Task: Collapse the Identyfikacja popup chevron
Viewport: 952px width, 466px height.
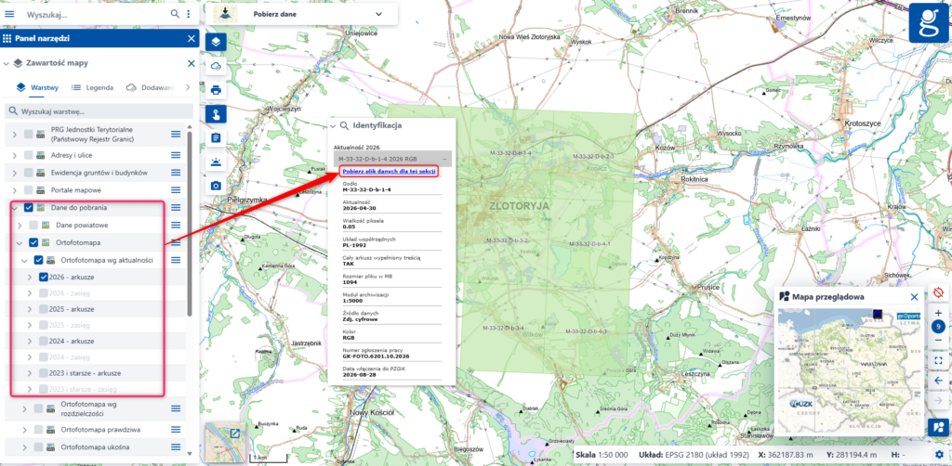Action: click(x=333, y=126)
